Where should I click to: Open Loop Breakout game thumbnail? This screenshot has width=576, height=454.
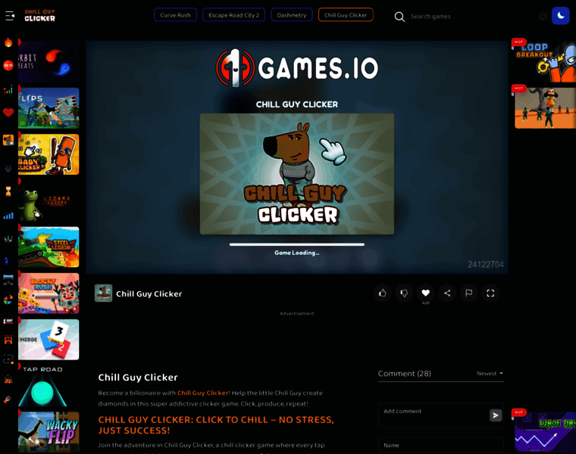[x=545, y=61]
